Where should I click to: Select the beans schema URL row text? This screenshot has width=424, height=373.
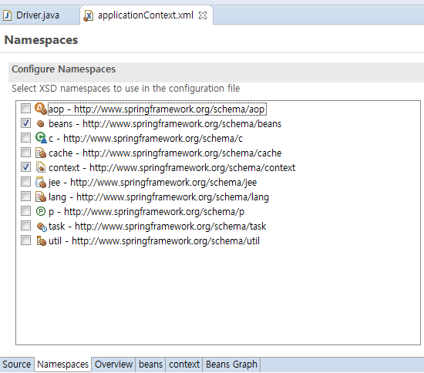pyautogui.click(x=165, y=124)
